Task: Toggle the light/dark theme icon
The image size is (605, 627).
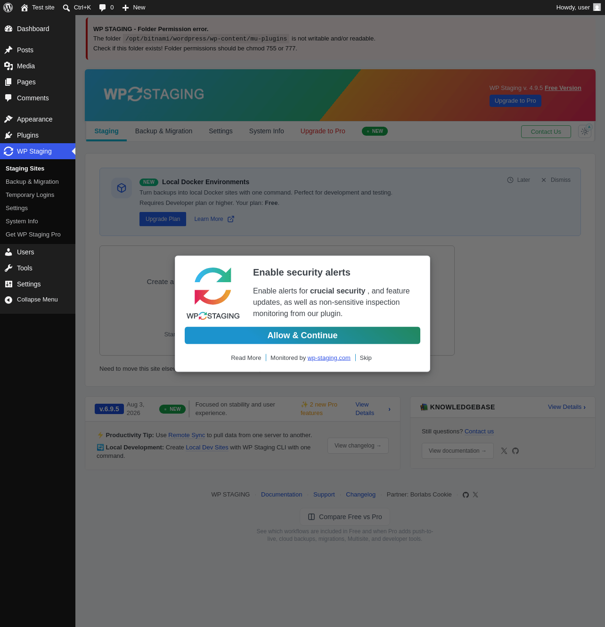Action: tap(585, 132)
